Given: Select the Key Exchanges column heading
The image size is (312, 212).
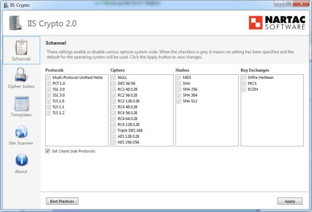Looking at the screenshot, I should pyautogui.click(x=255, y=70).
